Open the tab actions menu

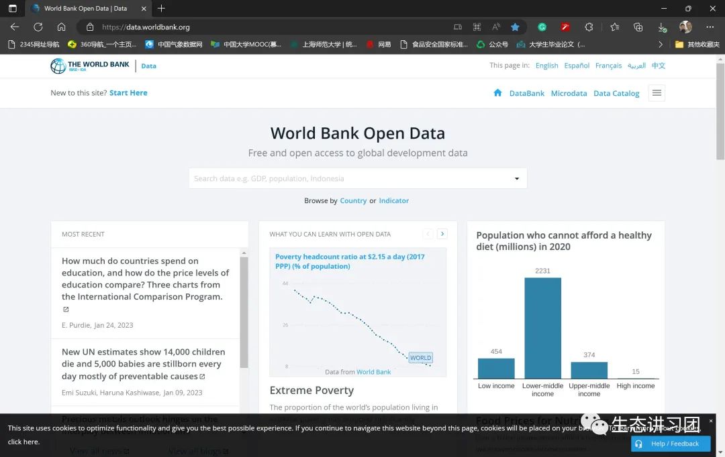13,8
